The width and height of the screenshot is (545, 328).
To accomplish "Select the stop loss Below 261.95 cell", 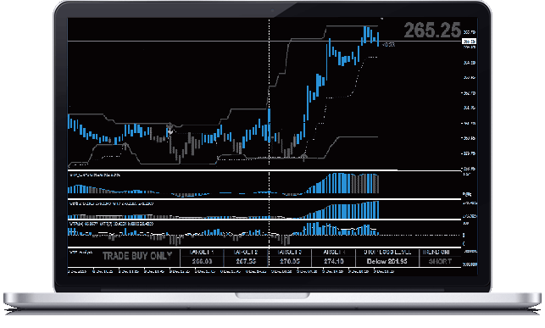I will [x=387, y=261].
